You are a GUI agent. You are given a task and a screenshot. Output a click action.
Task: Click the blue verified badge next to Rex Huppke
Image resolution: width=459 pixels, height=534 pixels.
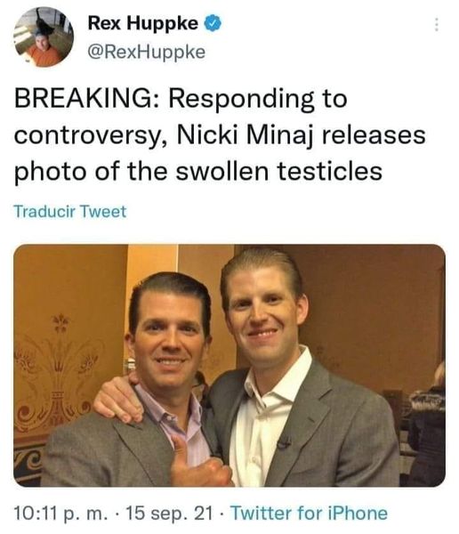(x=213, y=23)
